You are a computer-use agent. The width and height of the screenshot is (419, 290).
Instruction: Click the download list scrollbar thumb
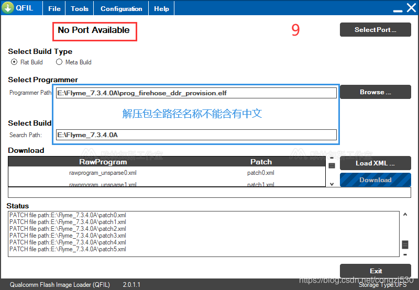click(x=332, y=166)
